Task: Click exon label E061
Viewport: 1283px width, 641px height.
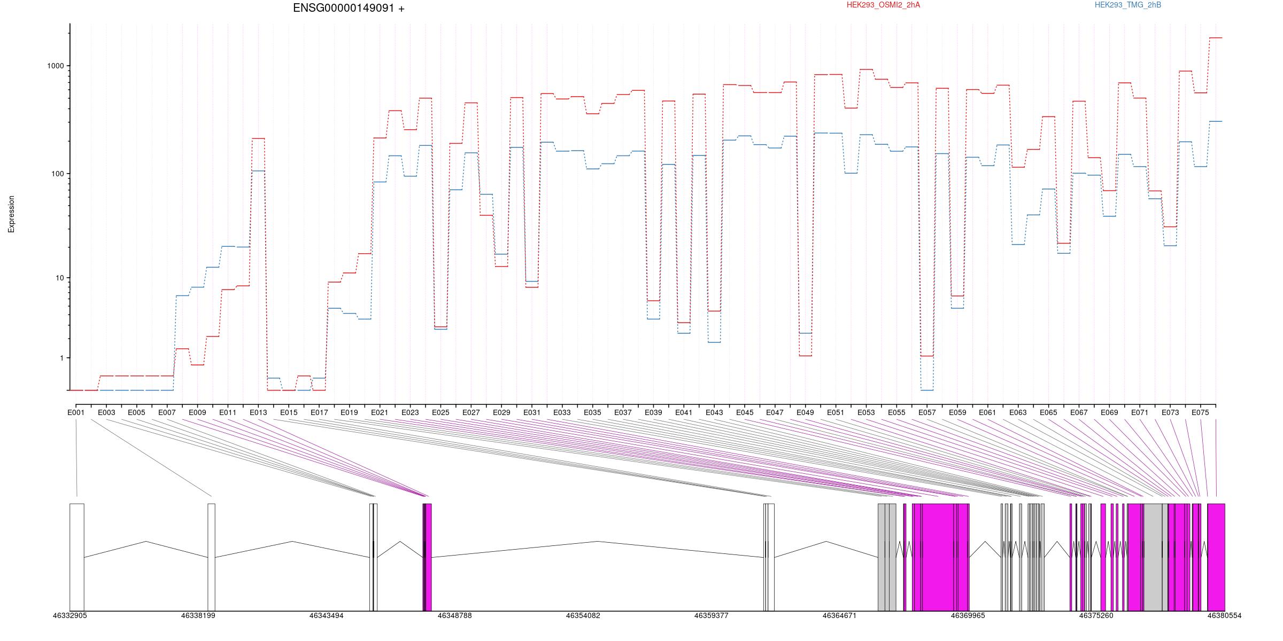Action: (987, 412)
